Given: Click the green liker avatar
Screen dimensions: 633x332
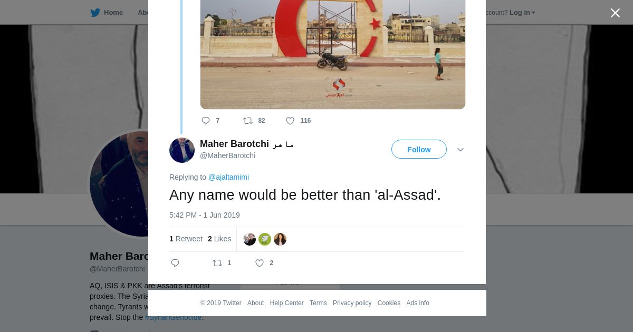Looking at the screenshot, I should (x=265, y=239).
